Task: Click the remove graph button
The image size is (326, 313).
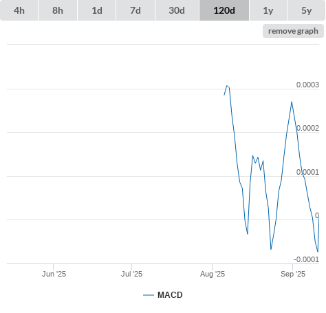Action: (293, 31)
